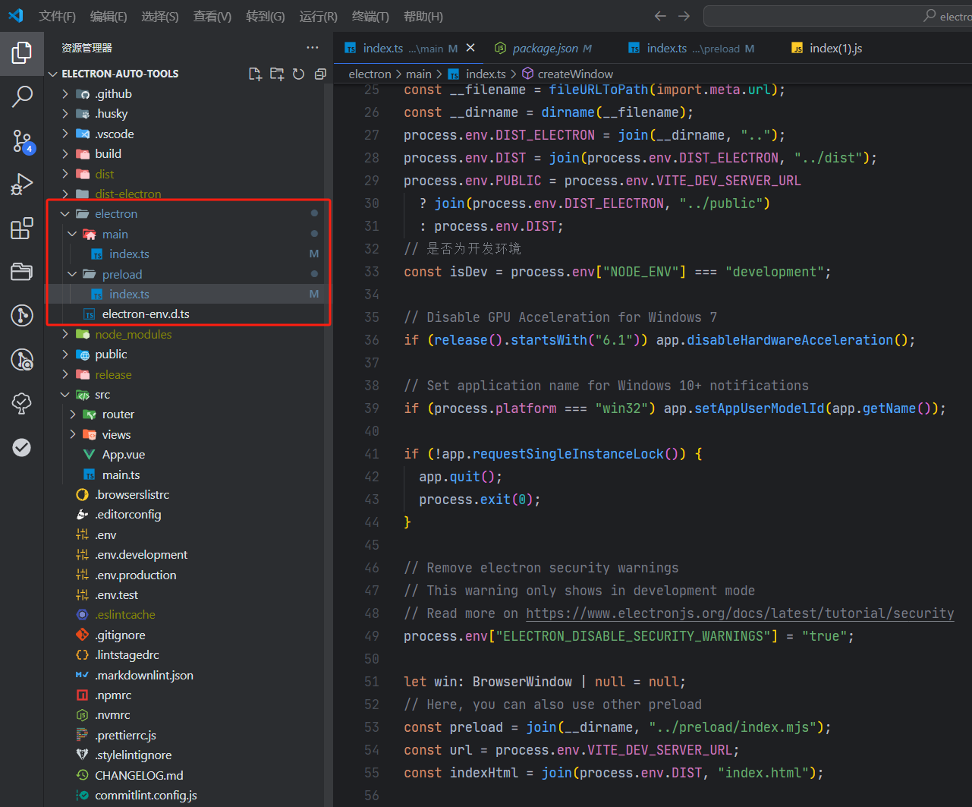This screenshot has height=807, width=972.
Task: Click the New Folder icon in explorer header
Action: coord(277,74)
